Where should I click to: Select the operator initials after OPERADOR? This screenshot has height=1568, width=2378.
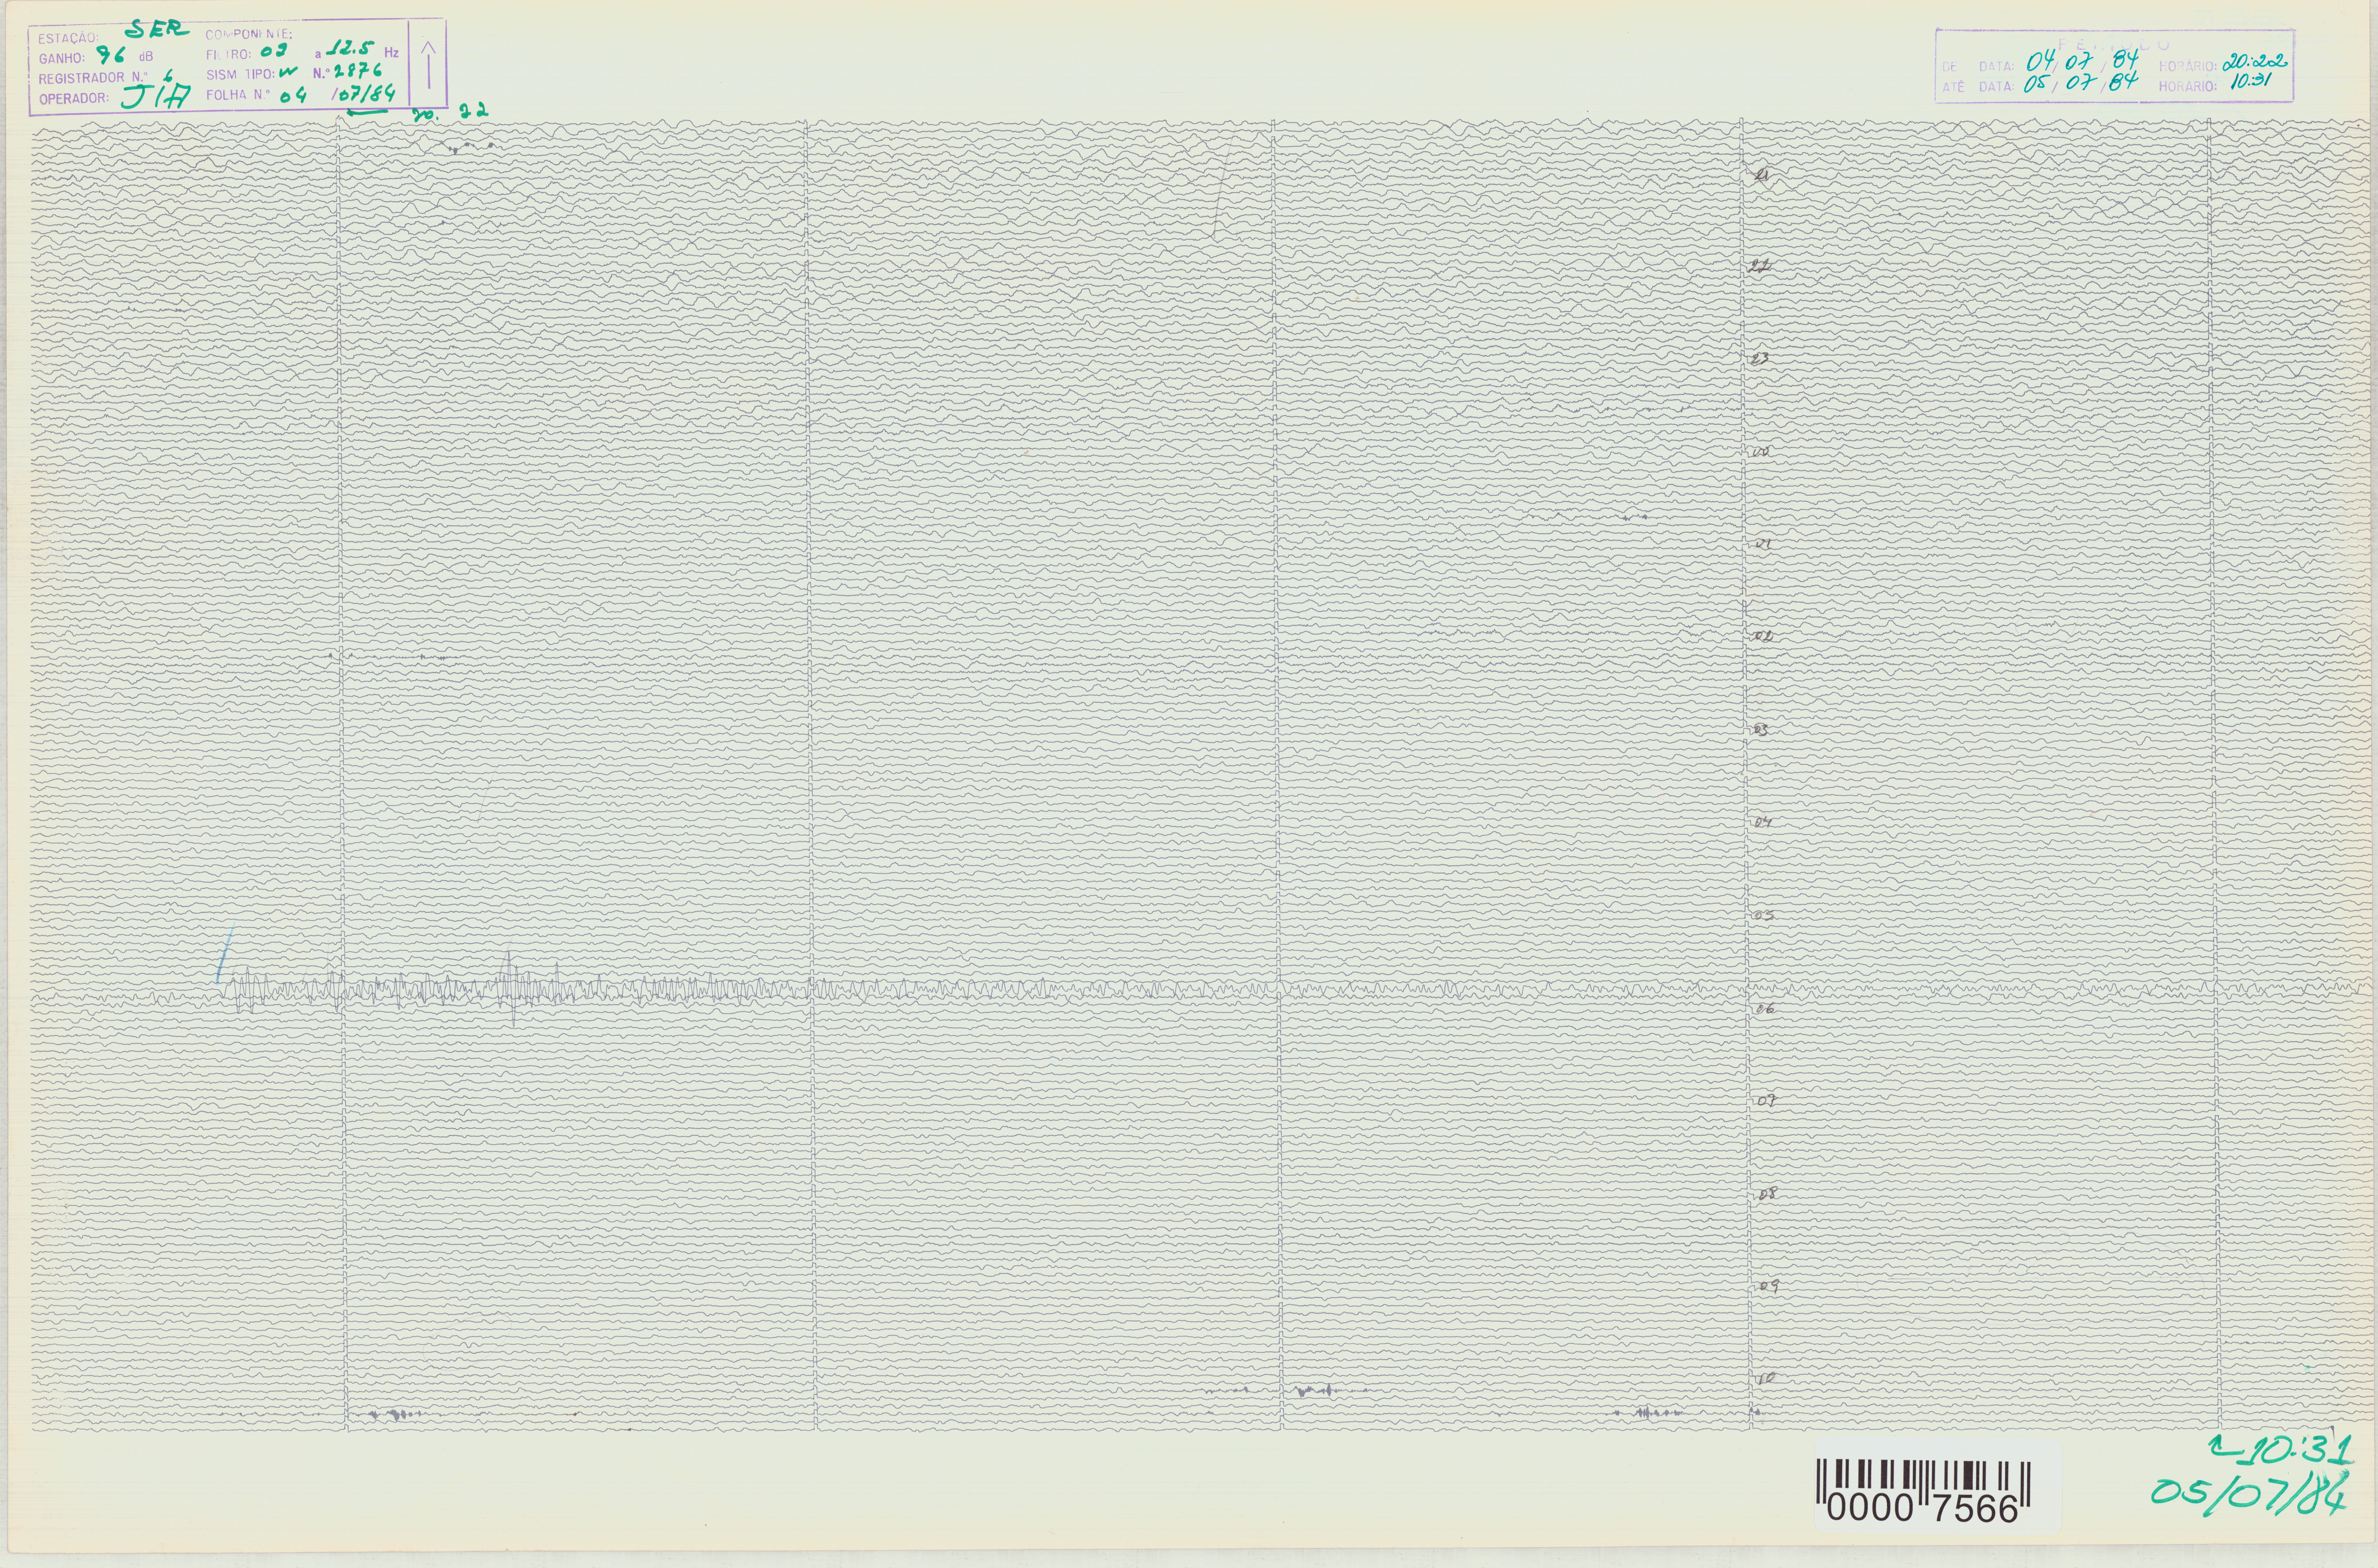[155, 96]
